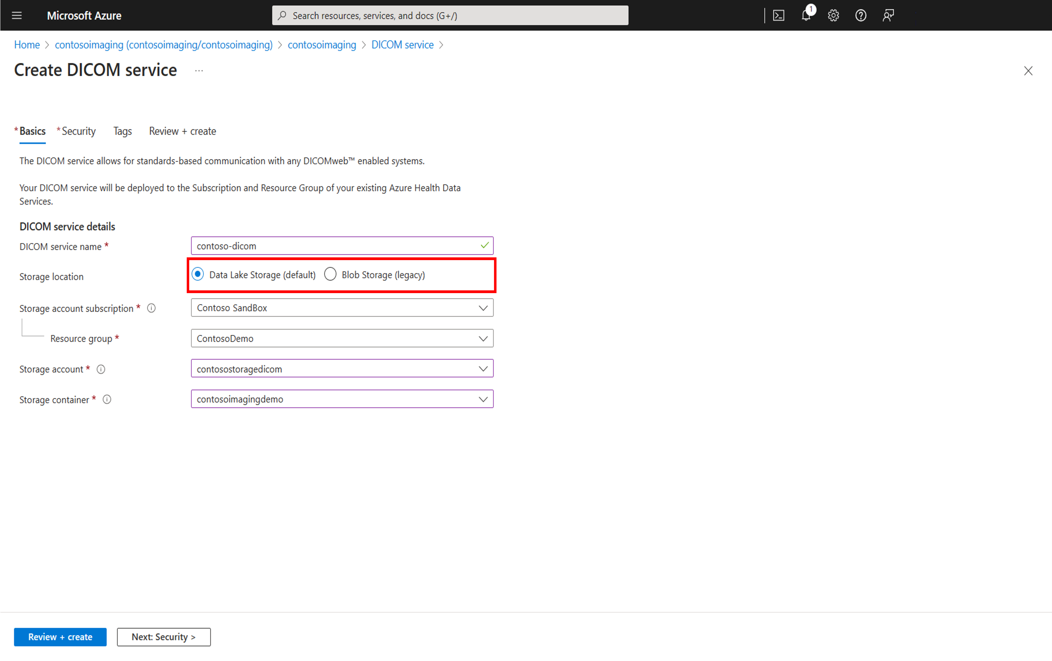The height and width of the screenshot is (661, 1052).
Task: Show info for Storage account subscription
Action: (151, 308)
